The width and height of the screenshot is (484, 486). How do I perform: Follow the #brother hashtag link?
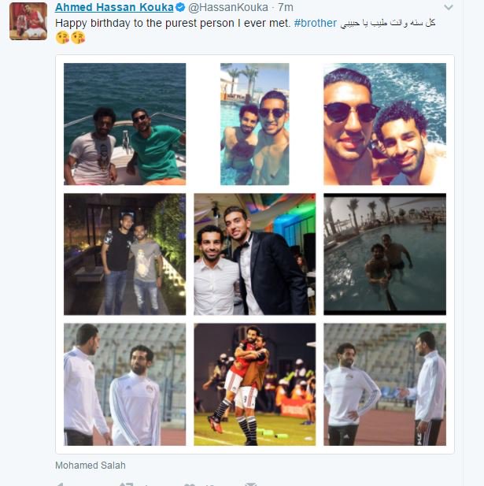[316, 23]
